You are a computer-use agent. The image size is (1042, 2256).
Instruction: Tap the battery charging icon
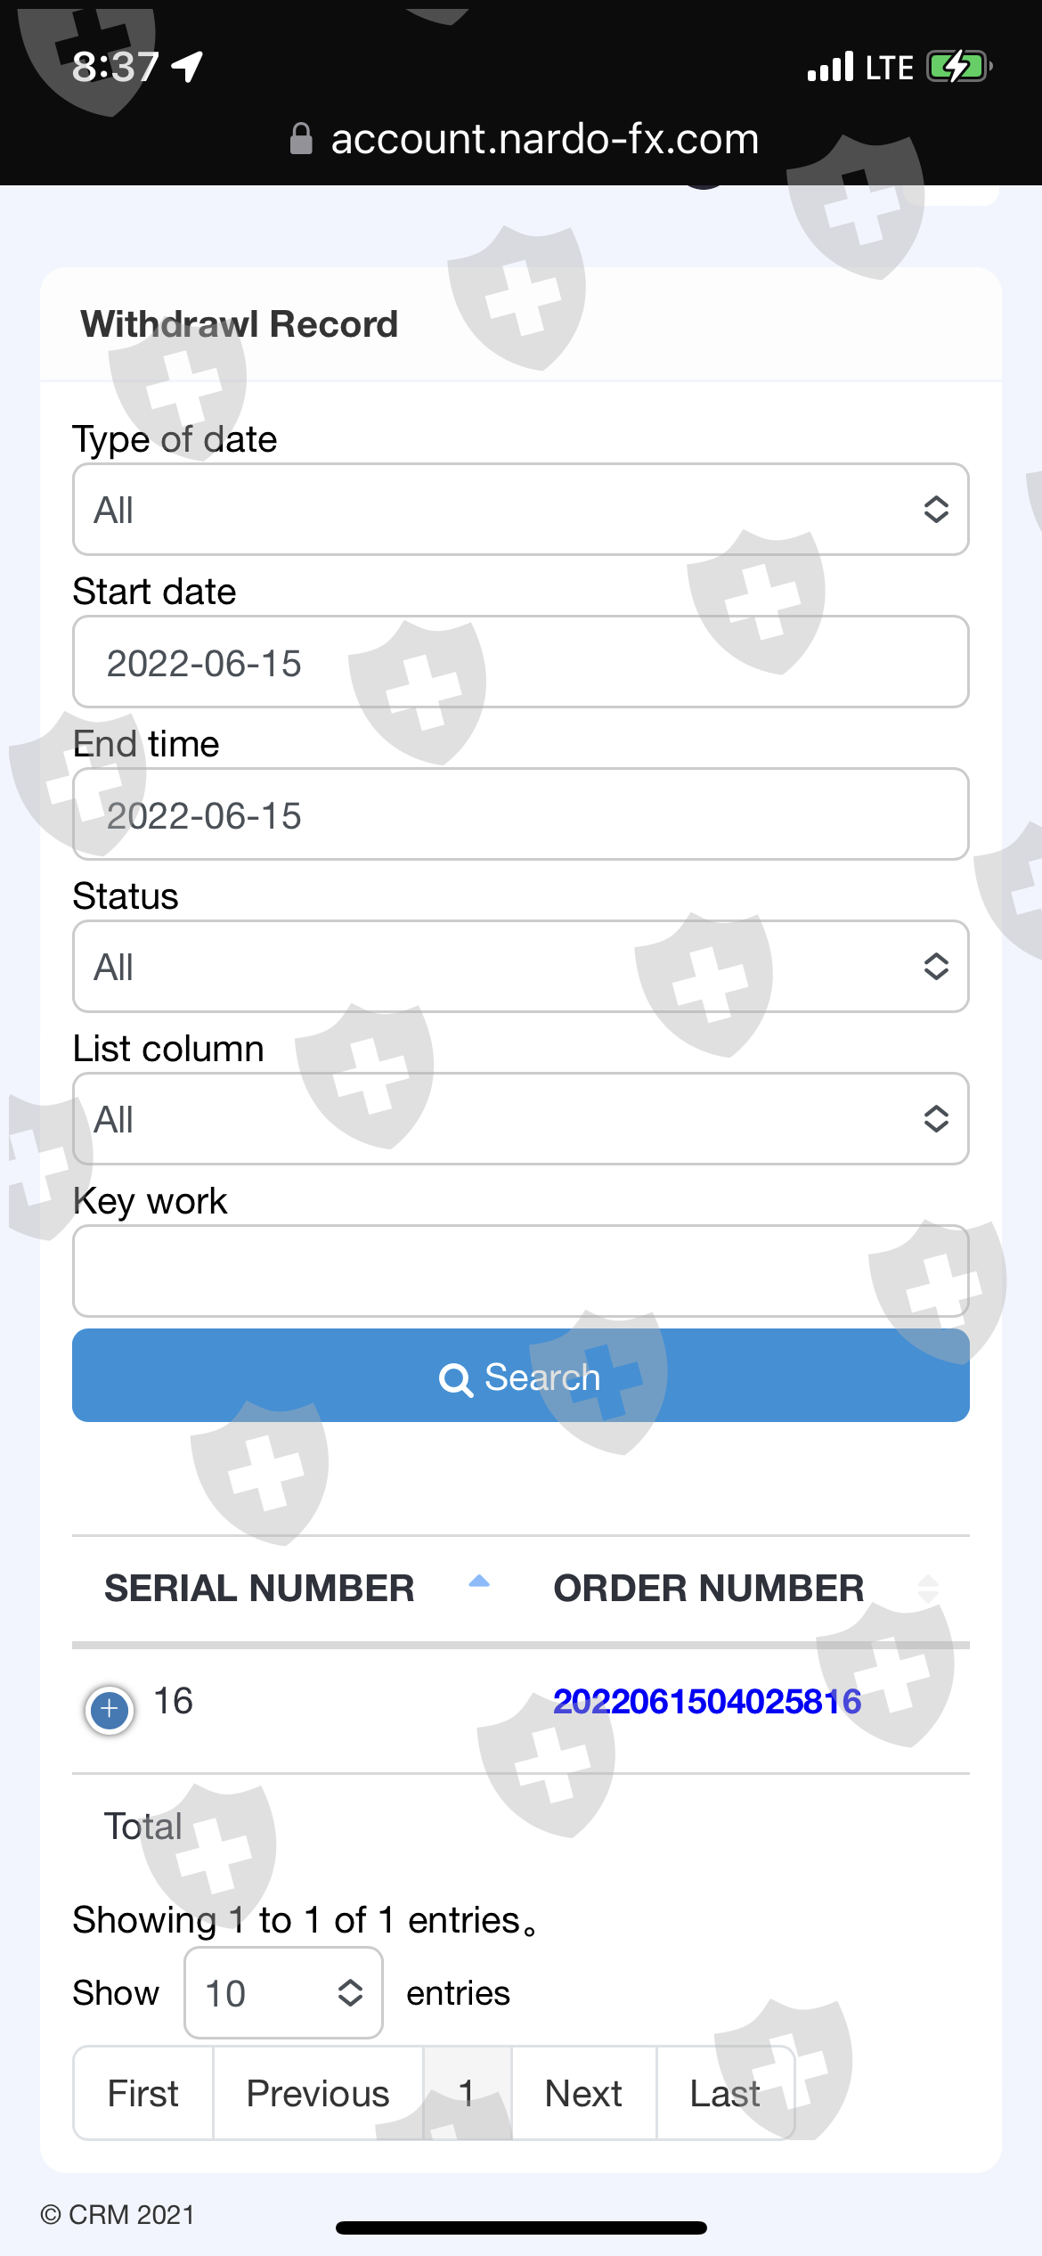click(958, 67)
